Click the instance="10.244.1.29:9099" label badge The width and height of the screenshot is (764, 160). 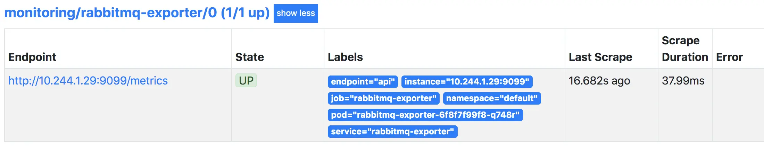coord(466,82)
